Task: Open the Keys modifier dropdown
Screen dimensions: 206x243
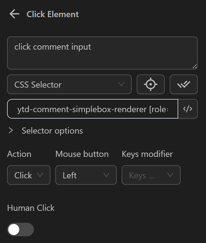Action: tap(151, 175)
